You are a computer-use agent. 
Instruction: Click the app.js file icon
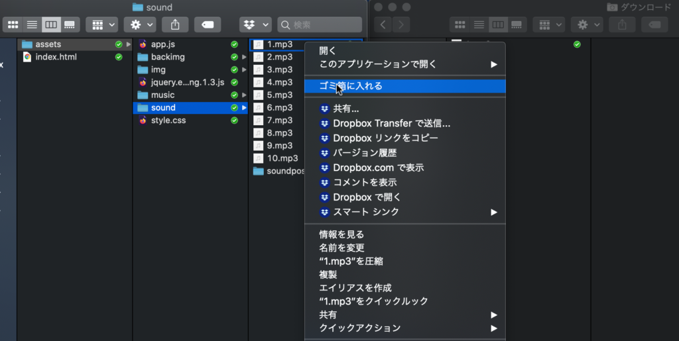coord(143,44)
